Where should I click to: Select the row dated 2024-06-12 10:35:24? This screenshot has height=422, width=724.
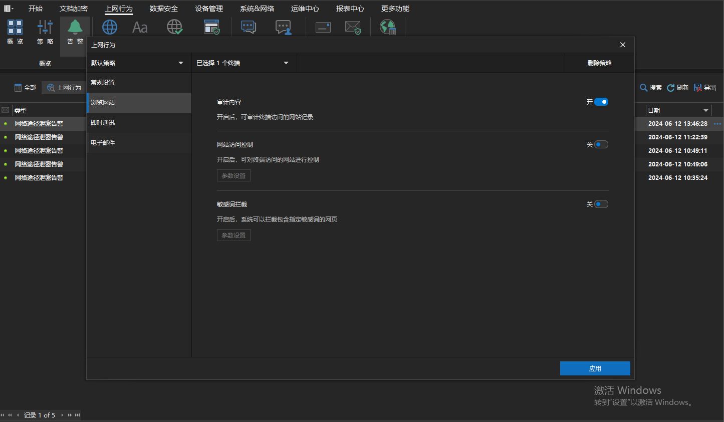pos(678,178)
